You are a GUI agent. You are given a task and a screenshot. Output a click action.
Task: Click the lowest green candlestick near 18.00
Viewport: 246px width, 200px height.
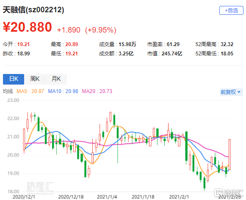(x=205, y=183)
